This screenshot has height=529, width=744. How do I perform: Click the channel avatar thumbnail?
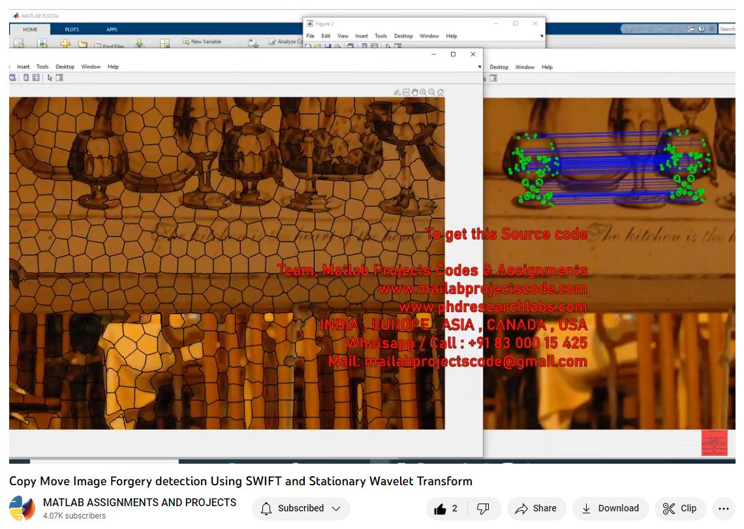22,508
